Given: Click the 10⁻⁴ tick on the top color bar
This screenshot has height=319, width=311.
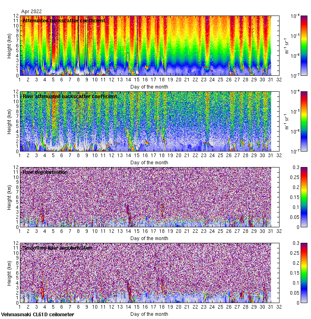Looking at the screenshot, I should click(x=295, y=16).
